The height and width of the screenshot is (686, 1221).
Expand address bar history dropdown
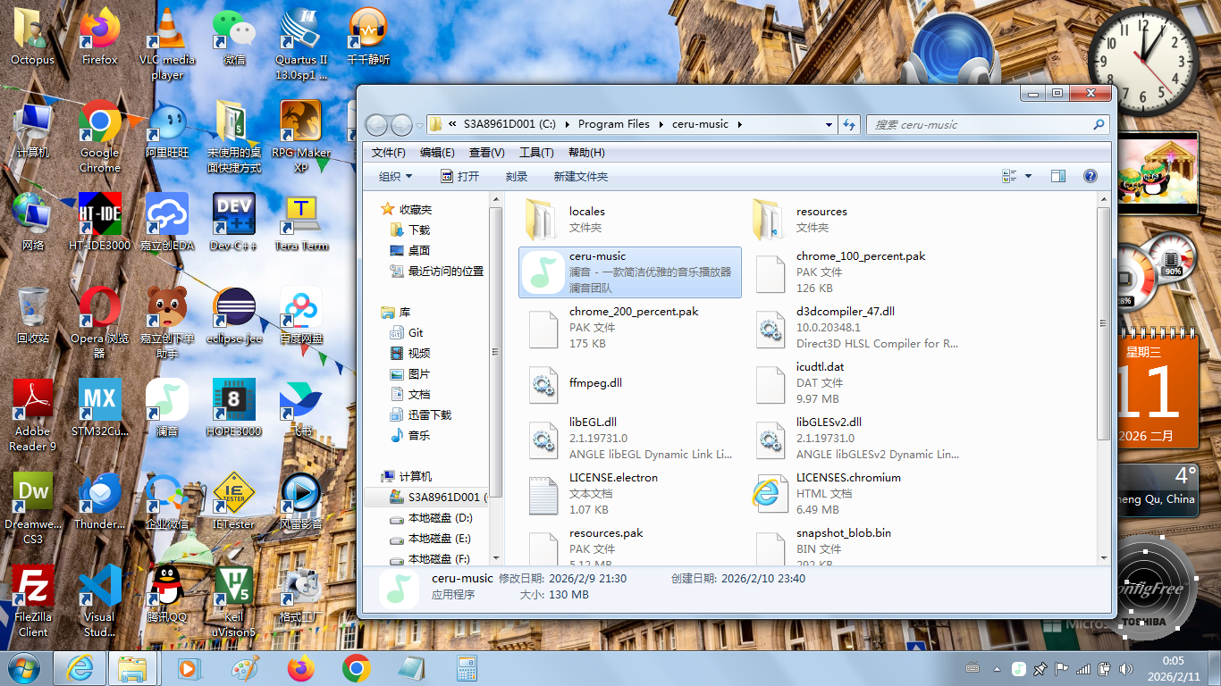[x=827, y=125]
